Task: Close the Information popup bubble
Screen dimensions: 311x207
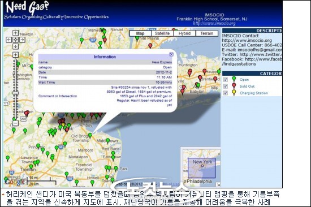Action: [x=171, y=54]
